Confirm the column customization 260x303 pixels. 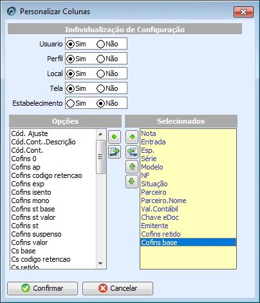42,288
